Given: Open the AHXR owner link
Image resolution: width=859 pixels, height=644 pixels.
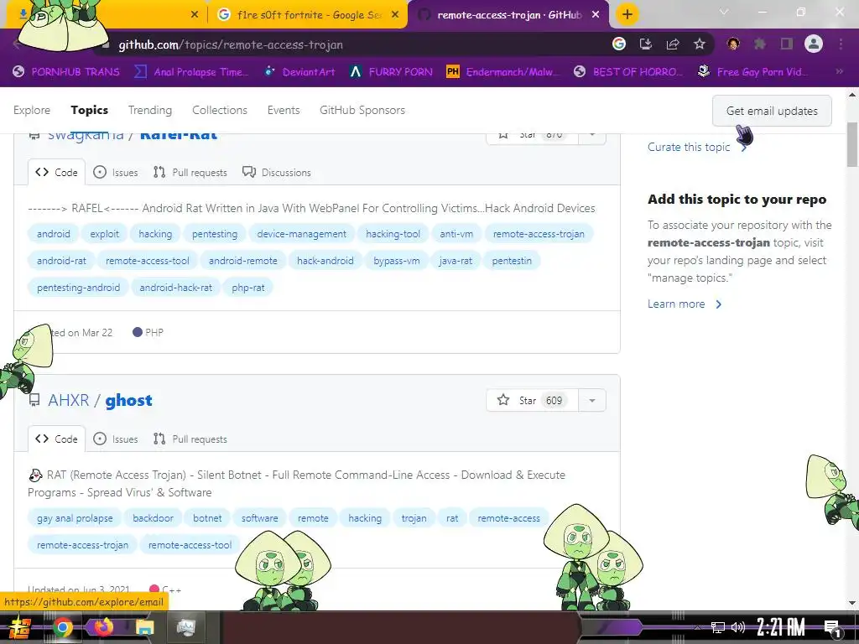Looking at the screenshot, I should (69, 400).
